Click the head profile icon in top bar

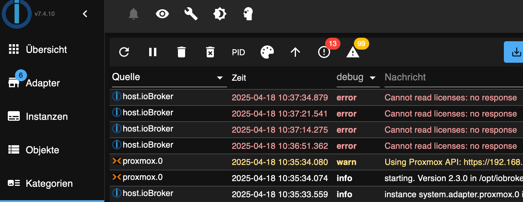click(248, 14)
